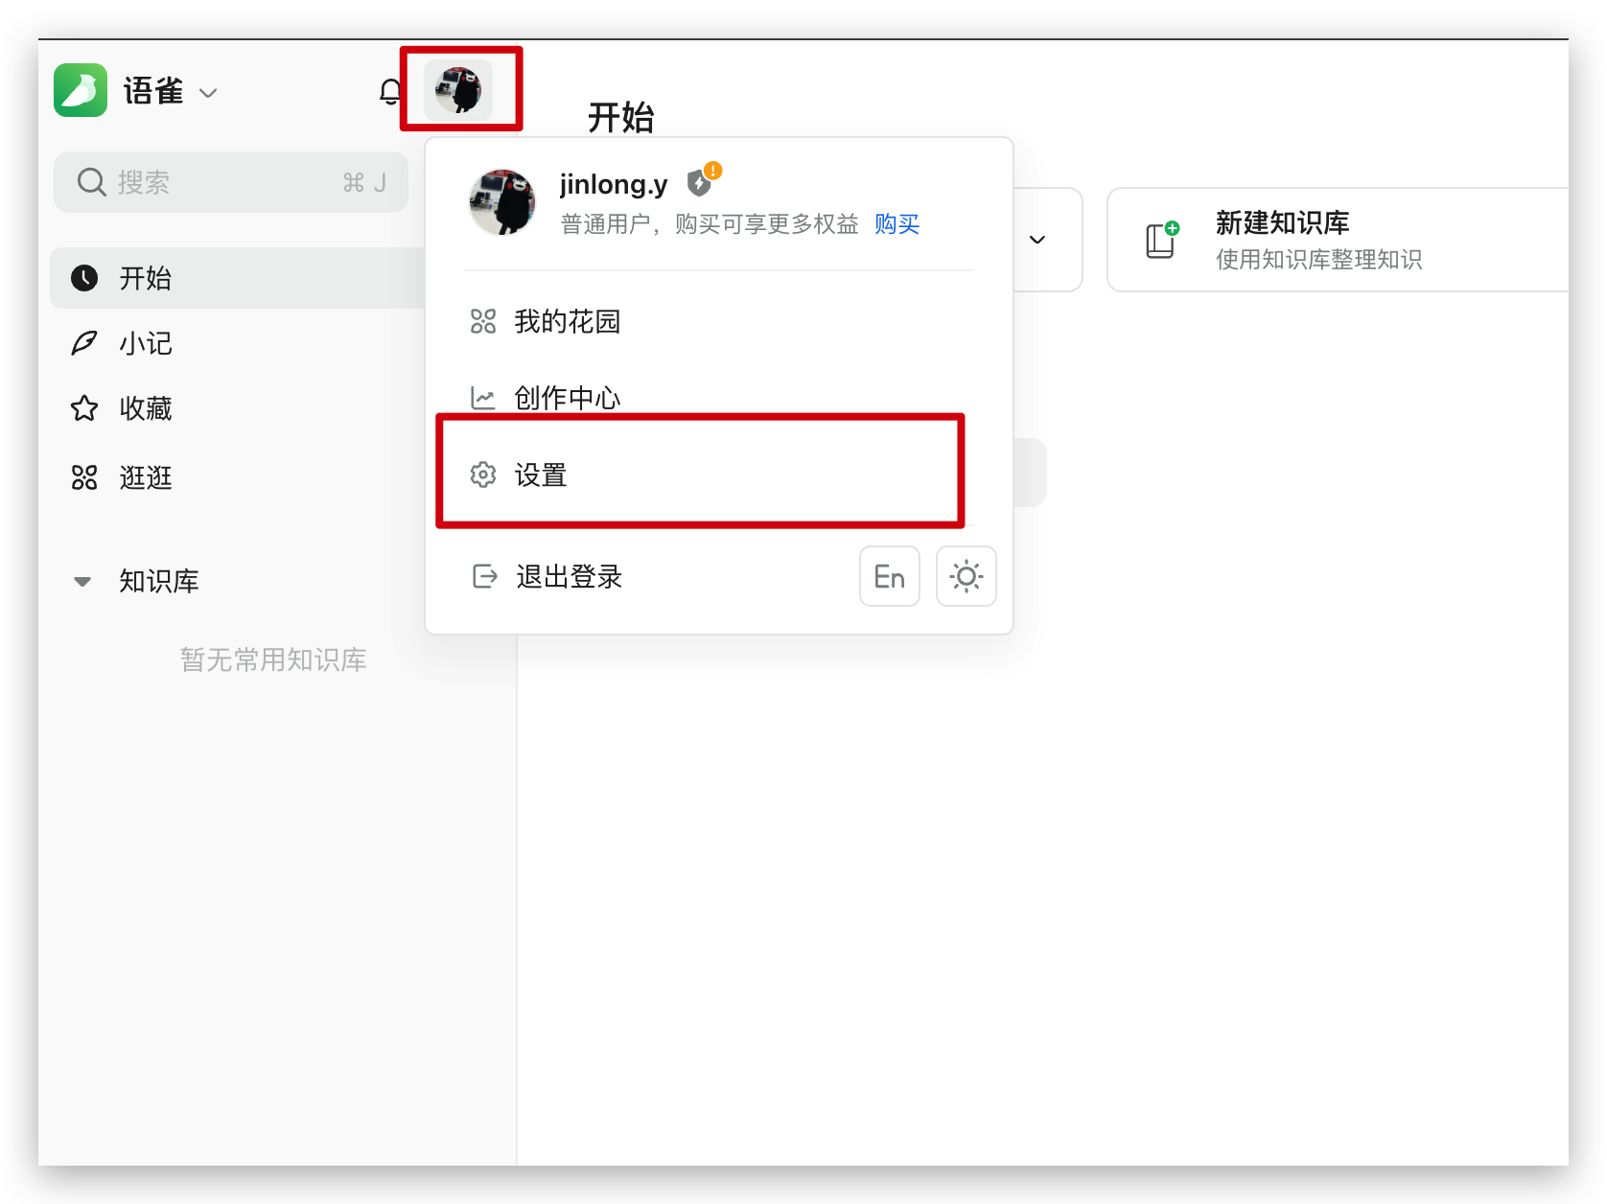Click the membership shield badge beside jinlong.y
This screenshot has height=1204, width=1607.
pyautogui.click(x=700, y=182)
